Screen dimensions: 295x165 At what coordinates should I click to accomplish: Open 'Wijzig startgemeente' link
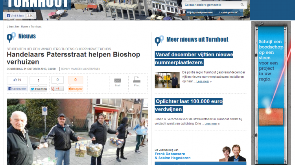click(199, 13)
